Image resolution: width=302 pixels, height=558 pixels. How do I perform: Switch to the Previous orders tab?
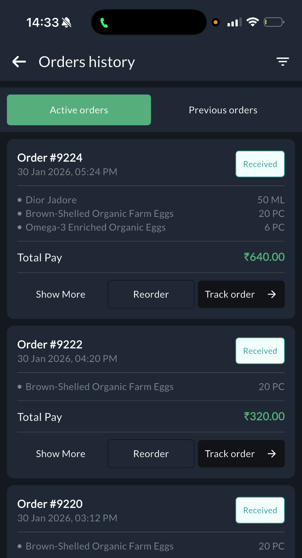pyautogui.click(x=223, y=110)
